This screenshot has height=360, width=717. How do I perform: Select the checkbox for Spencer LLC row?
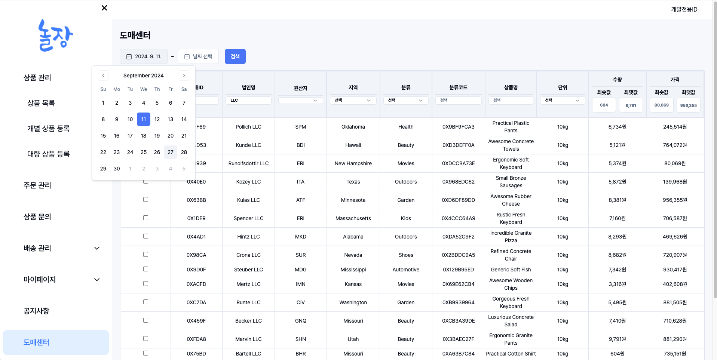click(x=145, y=218)
